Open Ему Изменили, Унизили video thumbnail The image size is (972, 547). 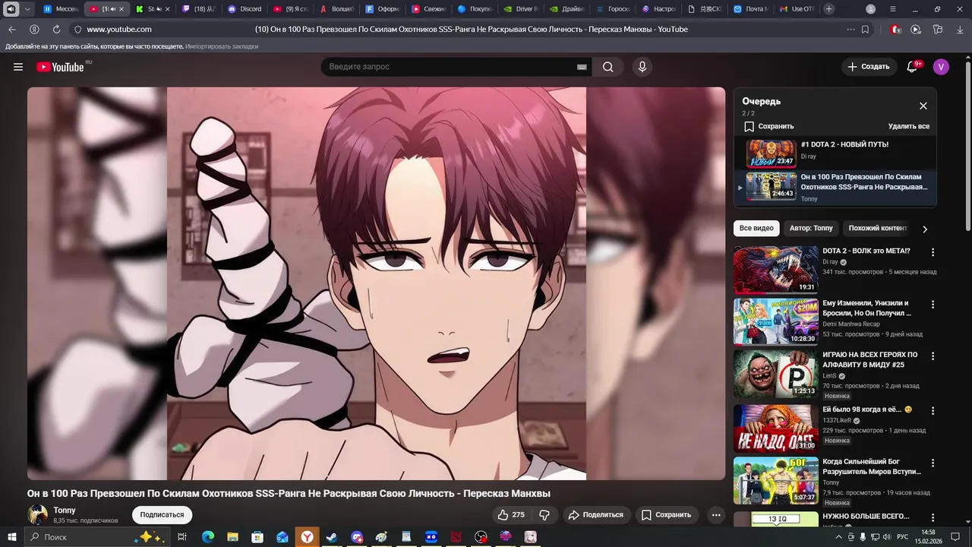(775, 321)
